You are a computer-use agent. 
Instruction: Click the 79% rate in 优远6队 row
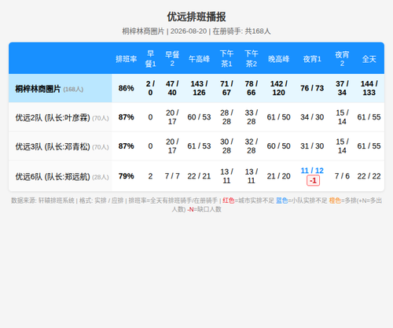click(x=127, y=176)
